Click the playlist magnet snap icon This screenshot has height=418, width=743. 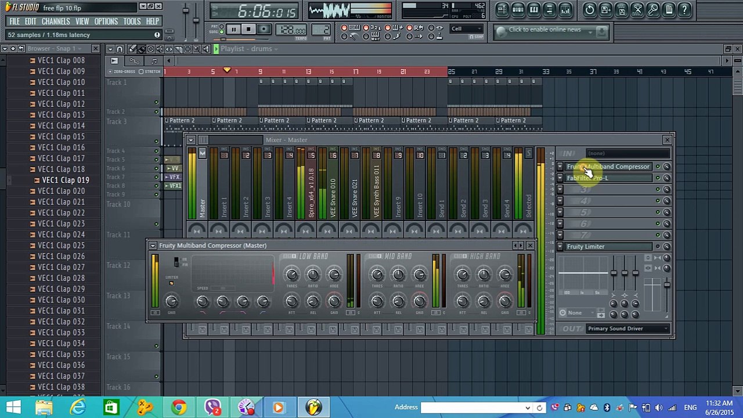coord(120,49)
